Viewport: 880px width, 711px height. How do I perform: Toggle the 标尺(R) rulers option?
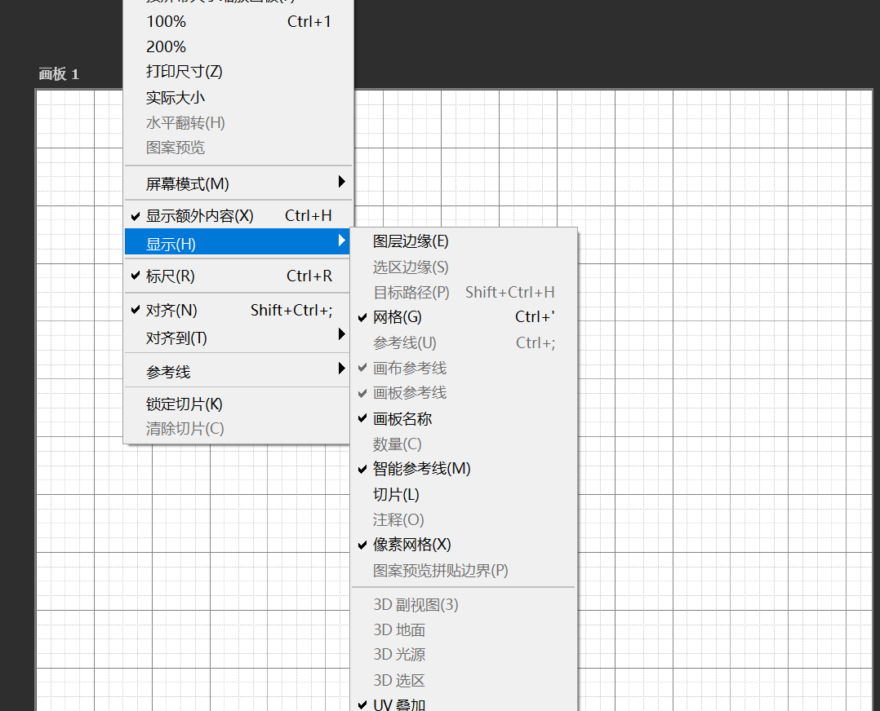pos(238,276)
